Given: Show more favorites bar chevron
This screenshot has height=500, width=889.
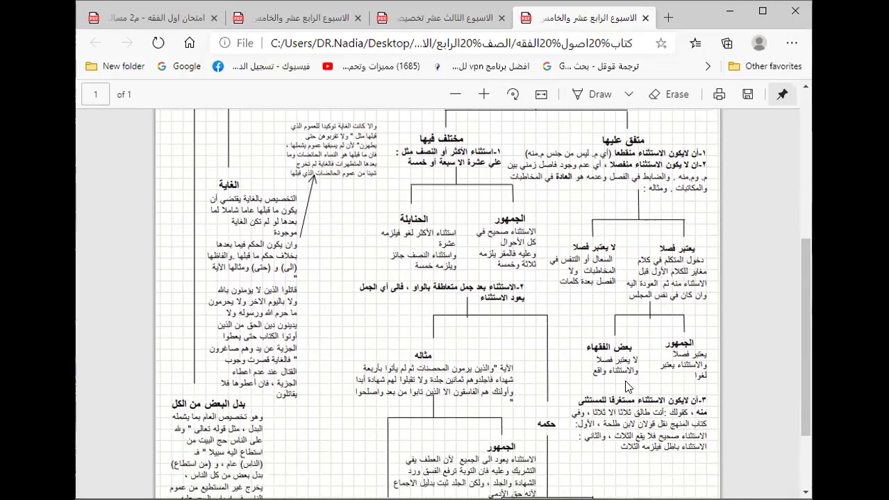Looking at the screenshot, I should pos(708,67).
